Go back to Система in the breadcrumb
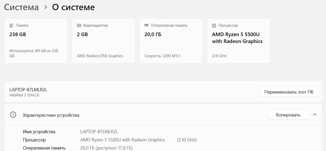This screenshot has width=326, height=151. pos(21,7)
